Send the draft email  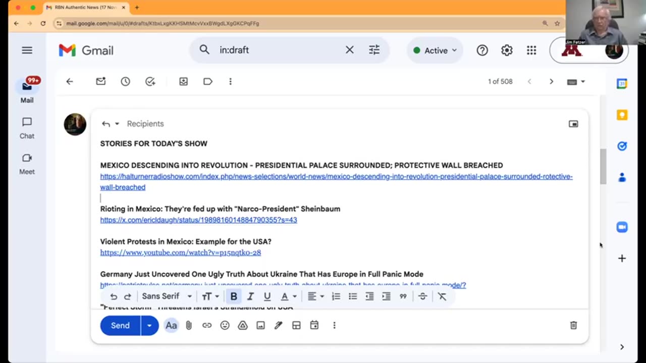pos(120,326)
